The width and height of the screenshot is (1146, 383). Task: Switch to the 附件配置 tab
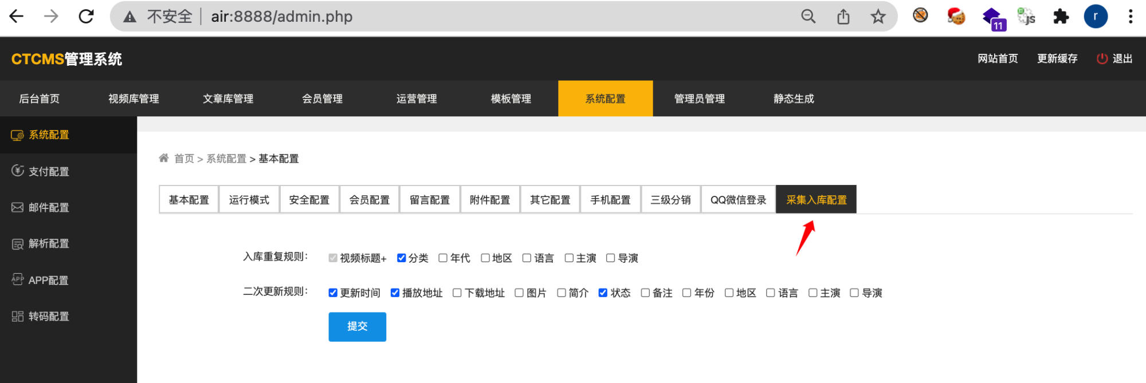490,200
